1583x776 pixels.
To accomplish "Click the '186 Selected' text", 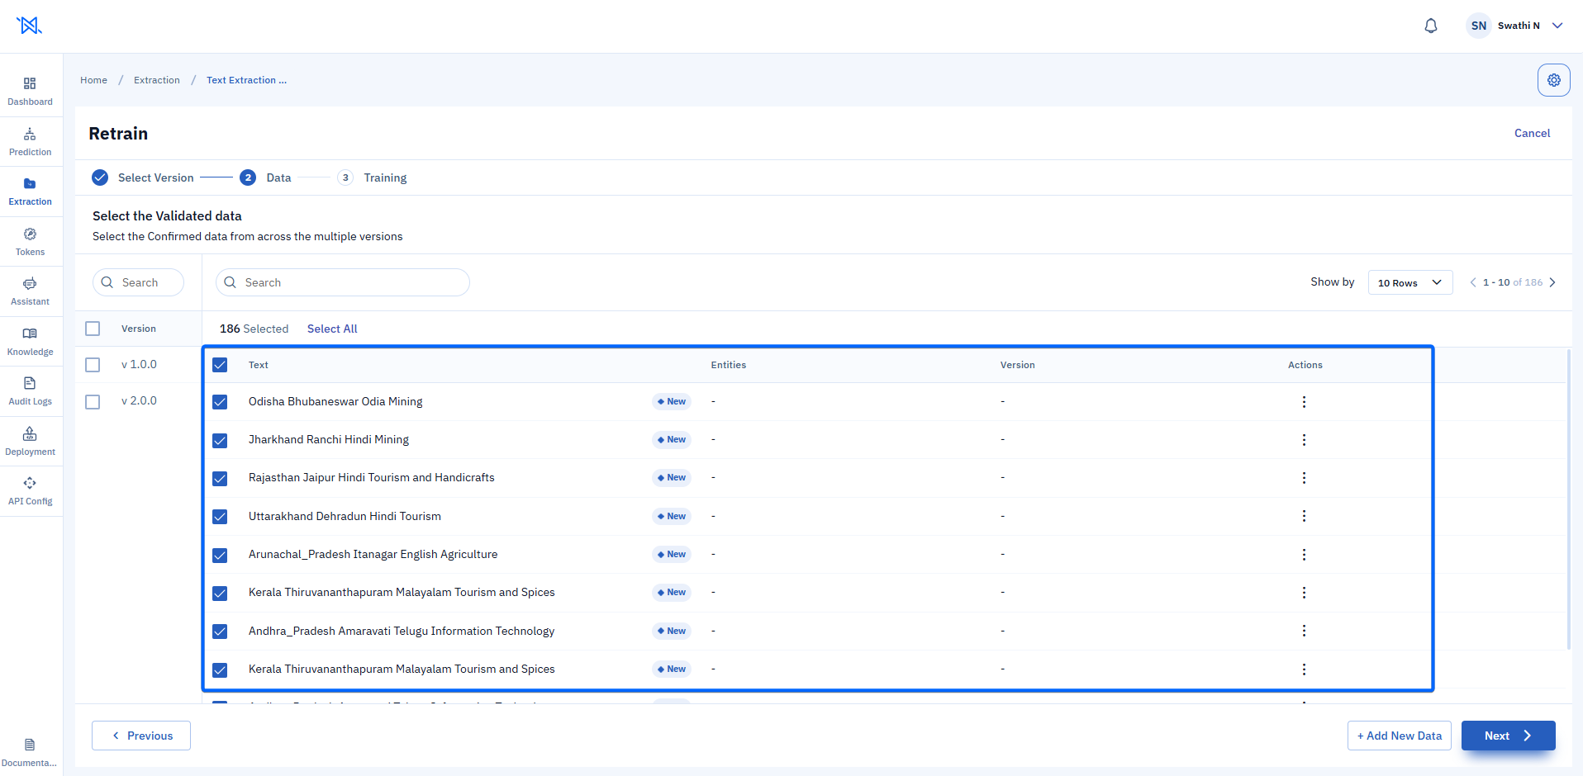I will (254, 329).
